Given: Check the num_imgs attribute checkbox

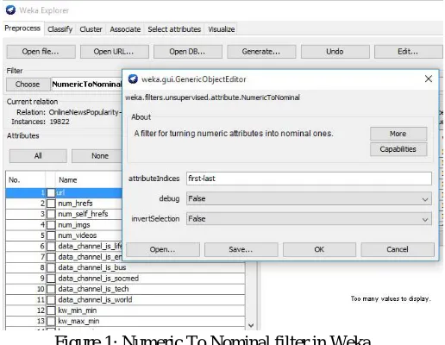Looking at the screenshot, I should (x=51, y=225).
